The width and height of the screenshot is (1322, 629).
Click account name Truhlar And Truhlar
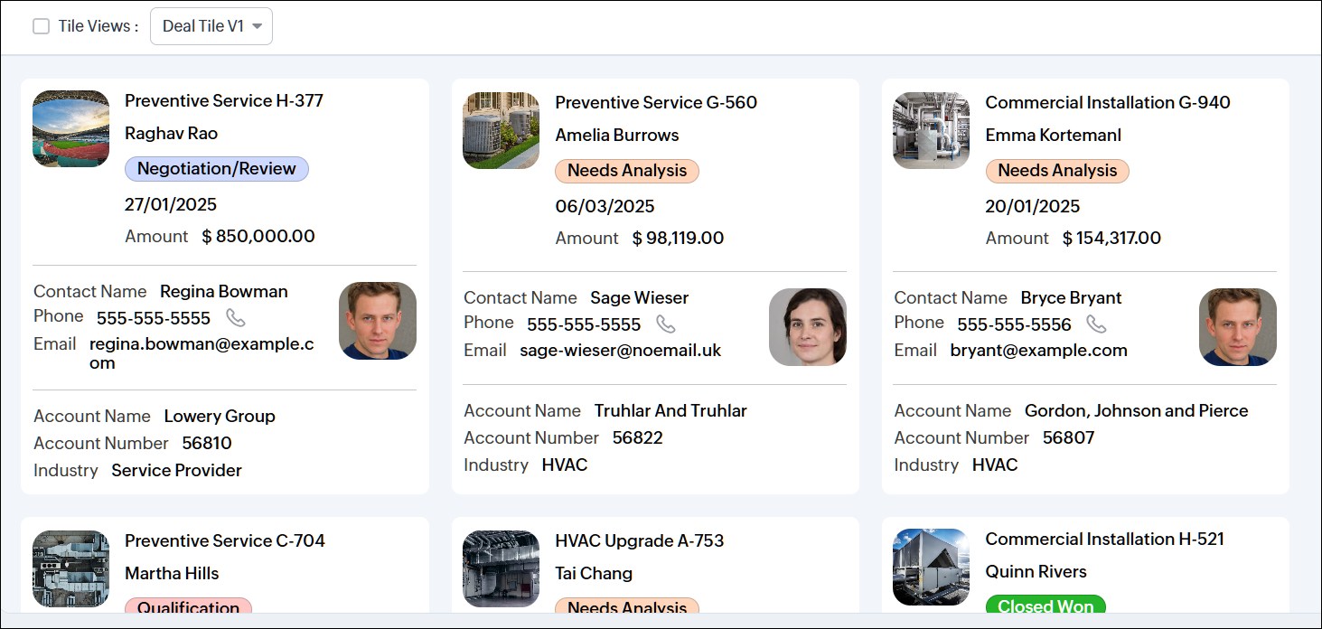pyautogui.click(x=670, y=410)
